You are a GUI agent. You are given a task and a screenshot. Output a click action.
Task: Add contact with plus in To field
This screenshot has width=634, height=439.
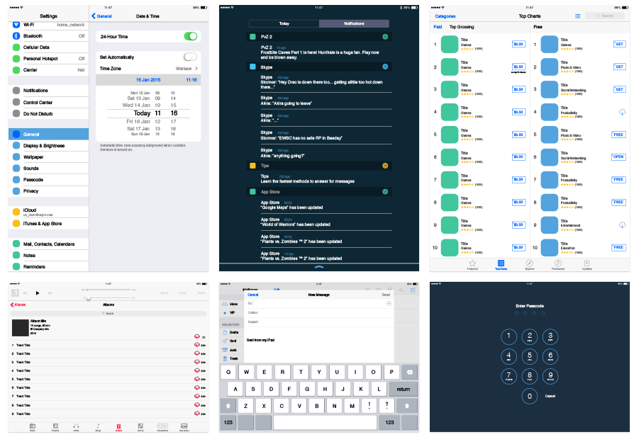click(389, 303)
